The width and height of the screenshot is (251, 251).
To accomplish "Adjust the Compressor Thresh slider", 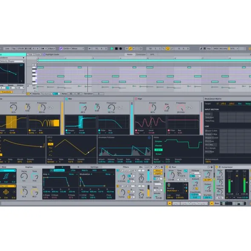I will pos(229,183).
